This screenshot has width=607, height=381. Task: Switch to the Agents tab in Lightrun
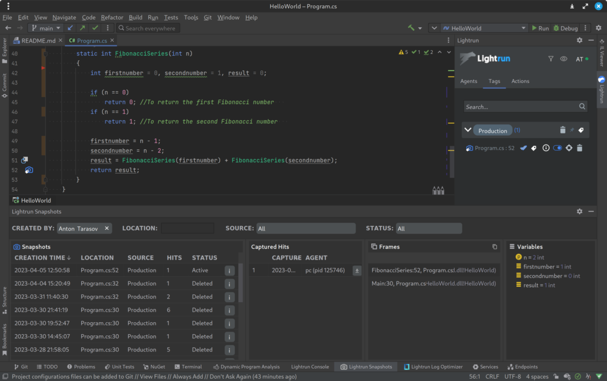pyautogui.click(x=469, y=81)
